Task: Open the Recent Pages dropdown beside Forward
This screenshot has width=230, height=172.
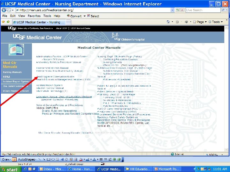Action: (x=13, y=10)
